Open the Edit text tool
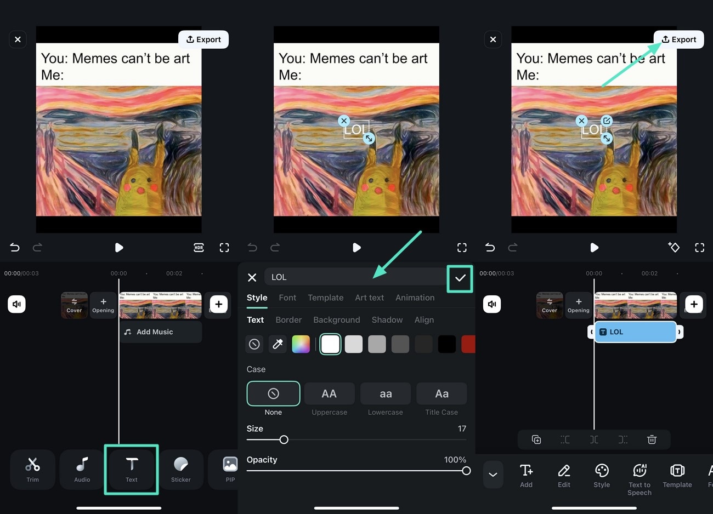 (x=564, y=476)
